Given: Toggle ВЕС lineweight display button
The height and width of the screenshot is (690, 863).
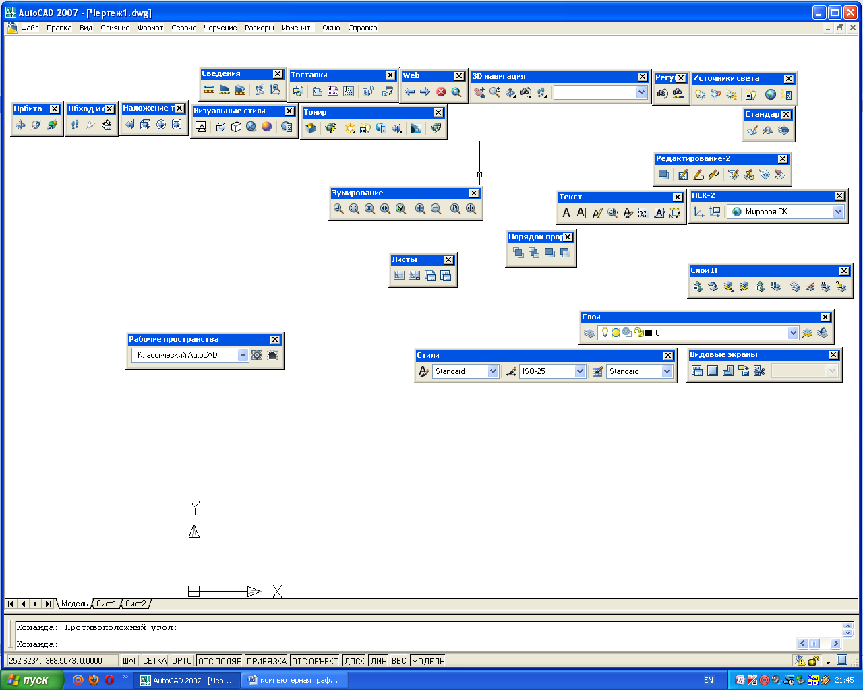Looking at the screenshot, I should 399,661.
